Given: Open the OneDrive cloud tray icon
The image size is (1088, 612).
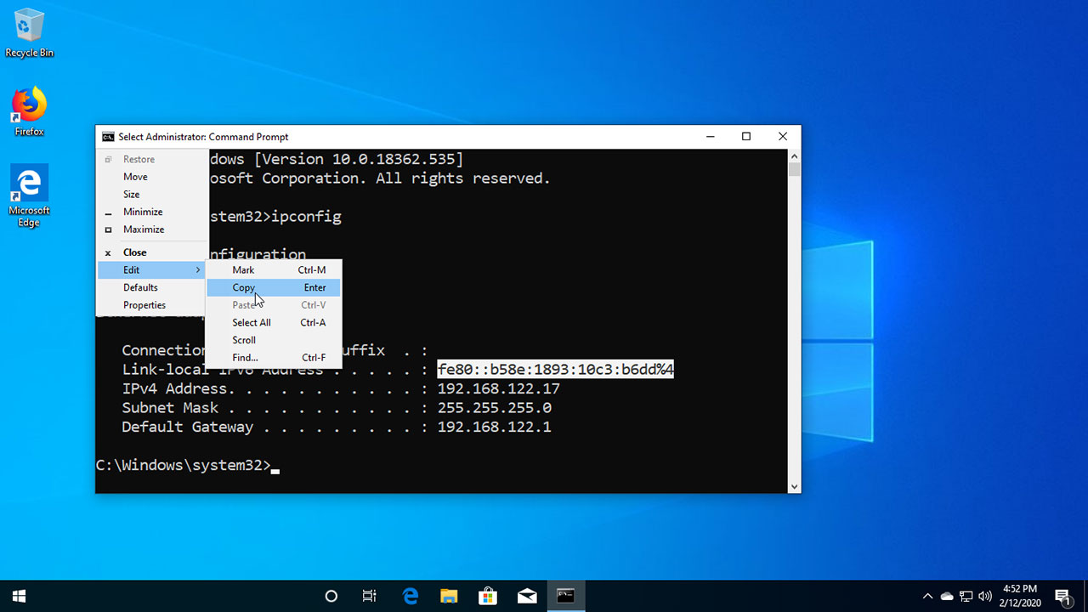Looking at the screenshot, I should 947,596.
